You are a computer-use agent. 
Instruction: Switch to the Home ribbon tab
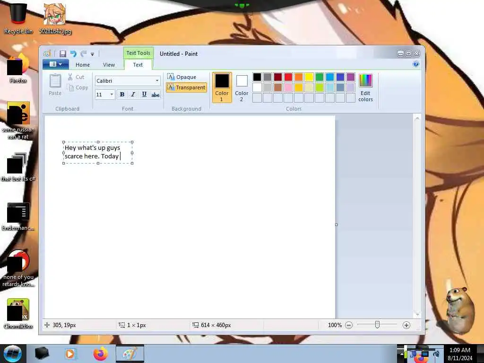click(83, 65)
